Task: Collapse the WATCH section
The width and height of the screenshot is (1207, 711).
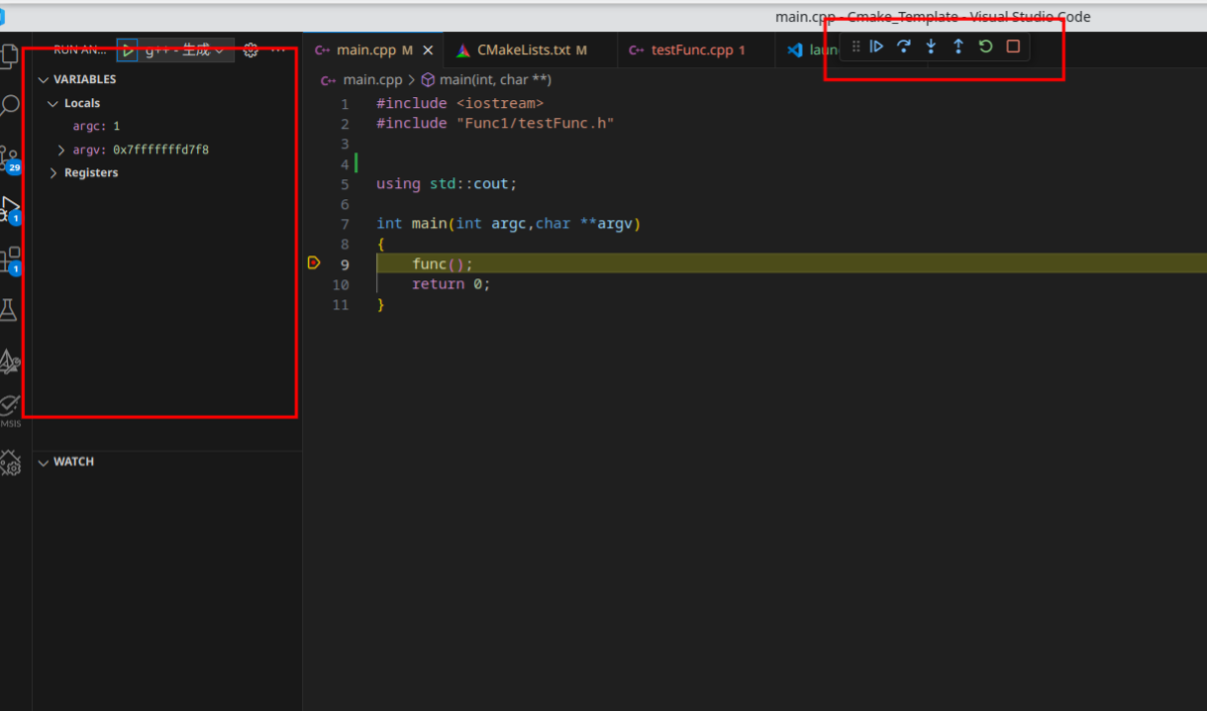Action: [44, 462]
